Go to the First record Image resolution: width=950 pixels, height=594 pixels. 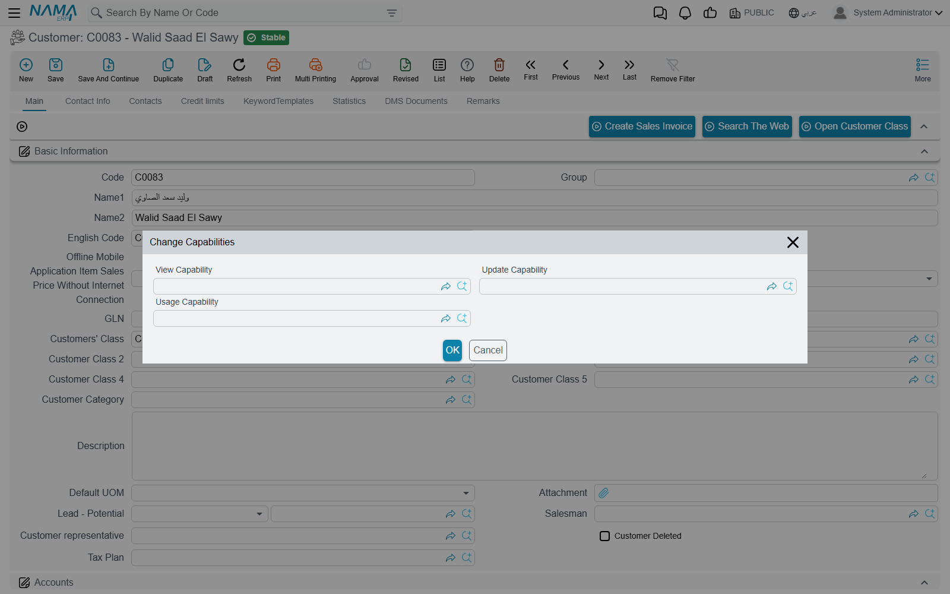531,69
